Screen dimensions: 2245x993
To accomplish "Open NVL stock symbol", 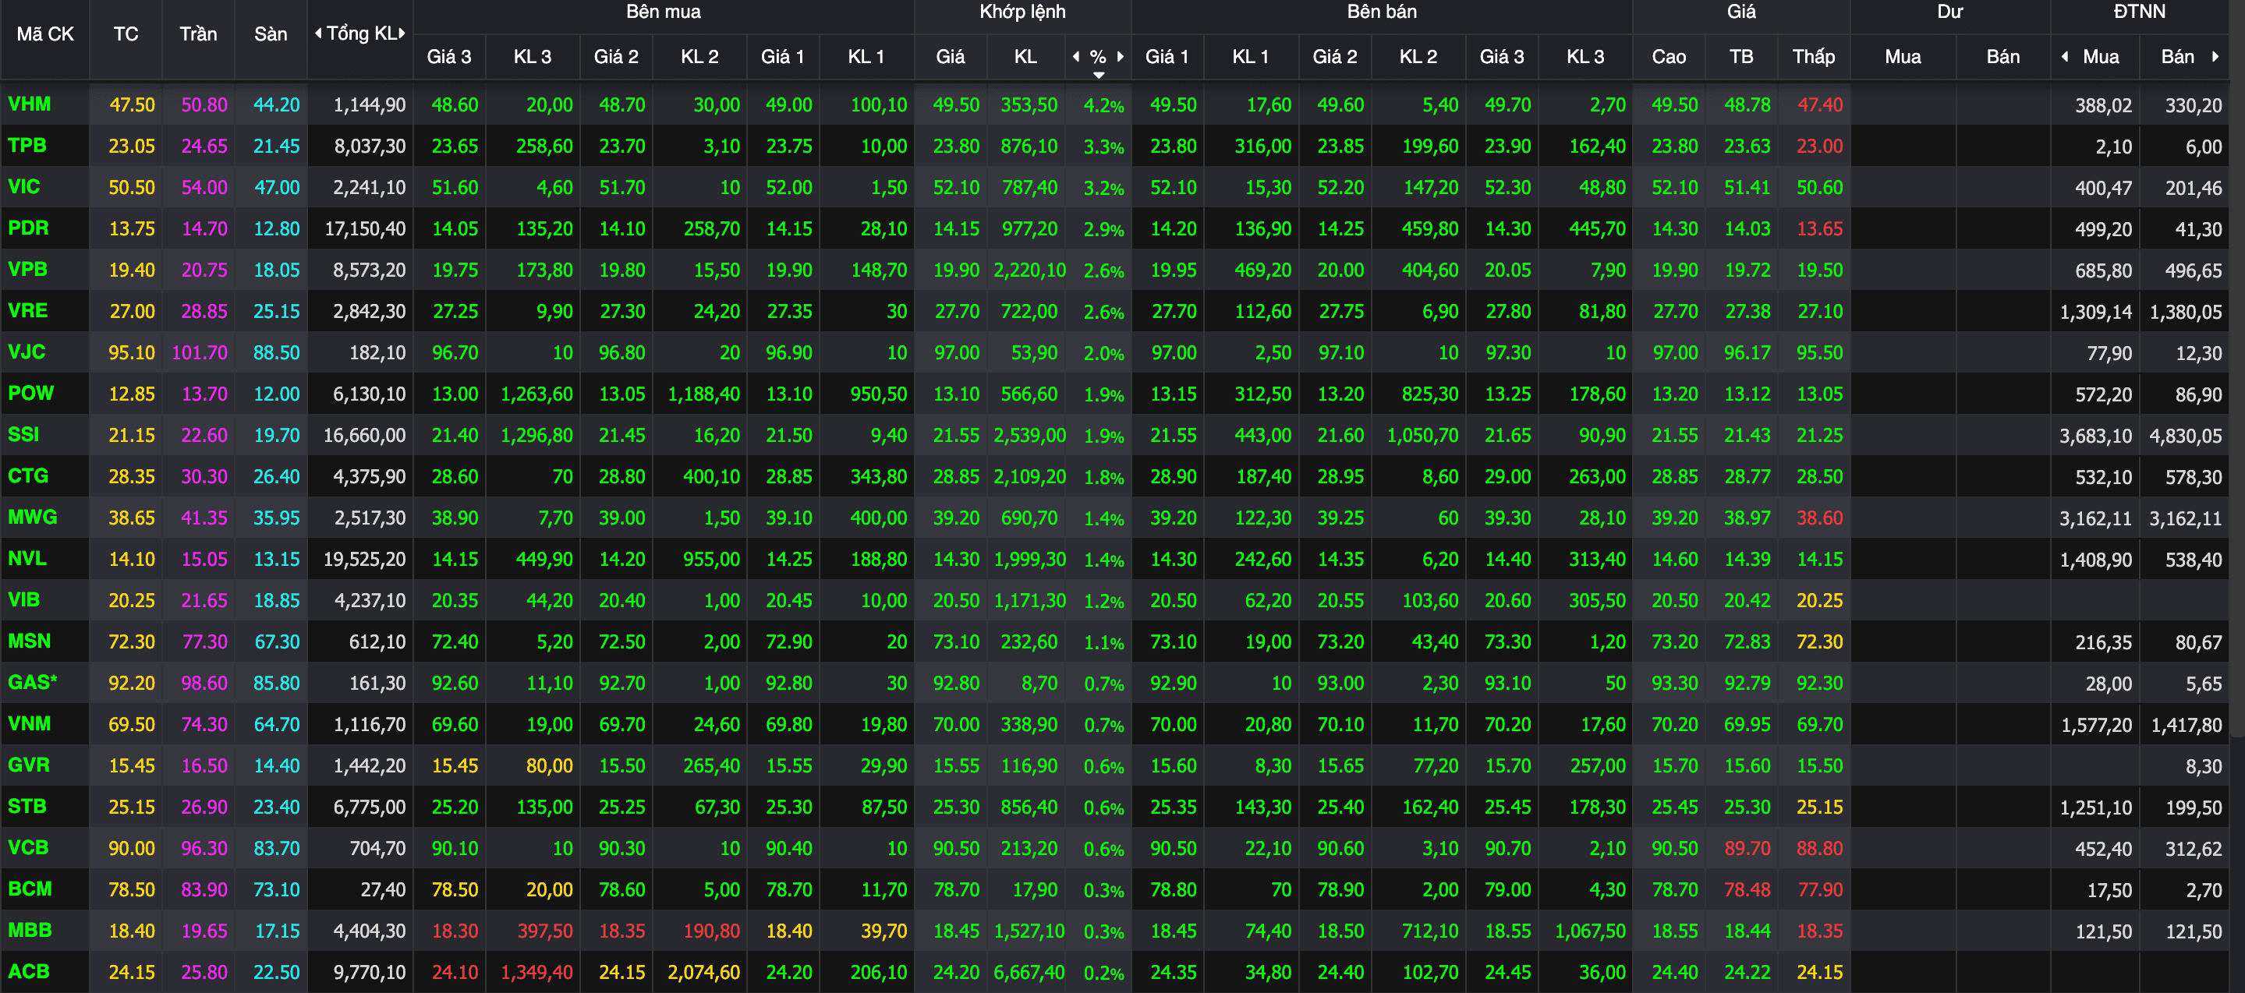I will [27, 558].
